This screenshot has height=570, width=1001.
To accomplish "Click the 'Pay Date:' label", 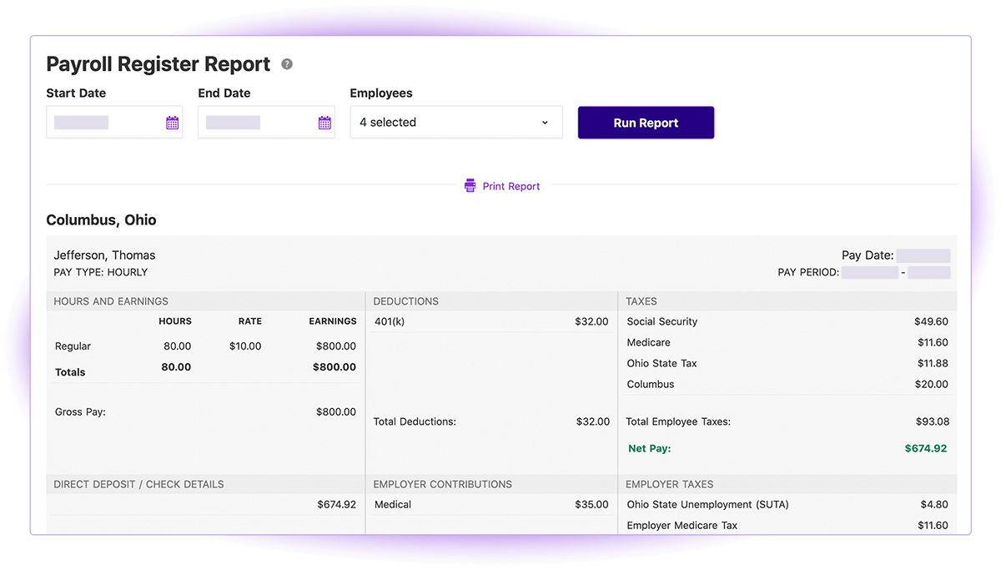I will [868, 255].
